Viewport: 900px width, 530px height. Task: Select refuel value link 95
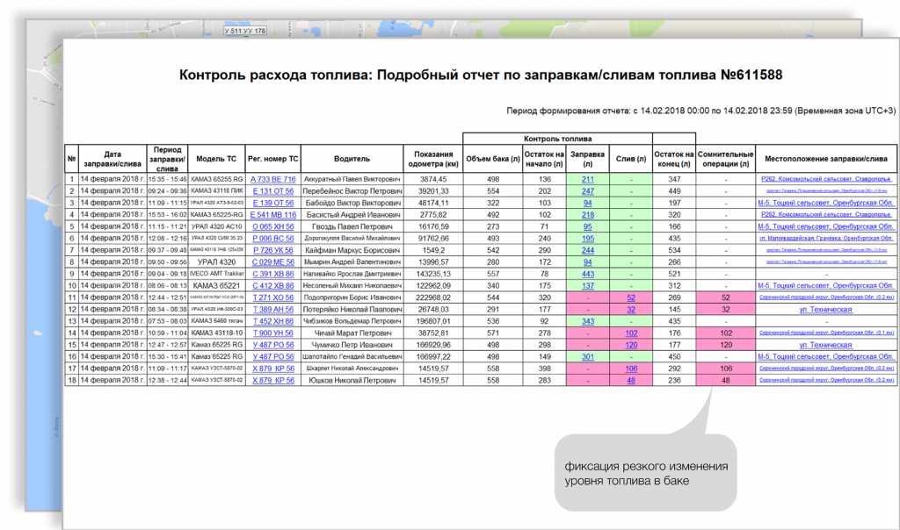(588, 227)
